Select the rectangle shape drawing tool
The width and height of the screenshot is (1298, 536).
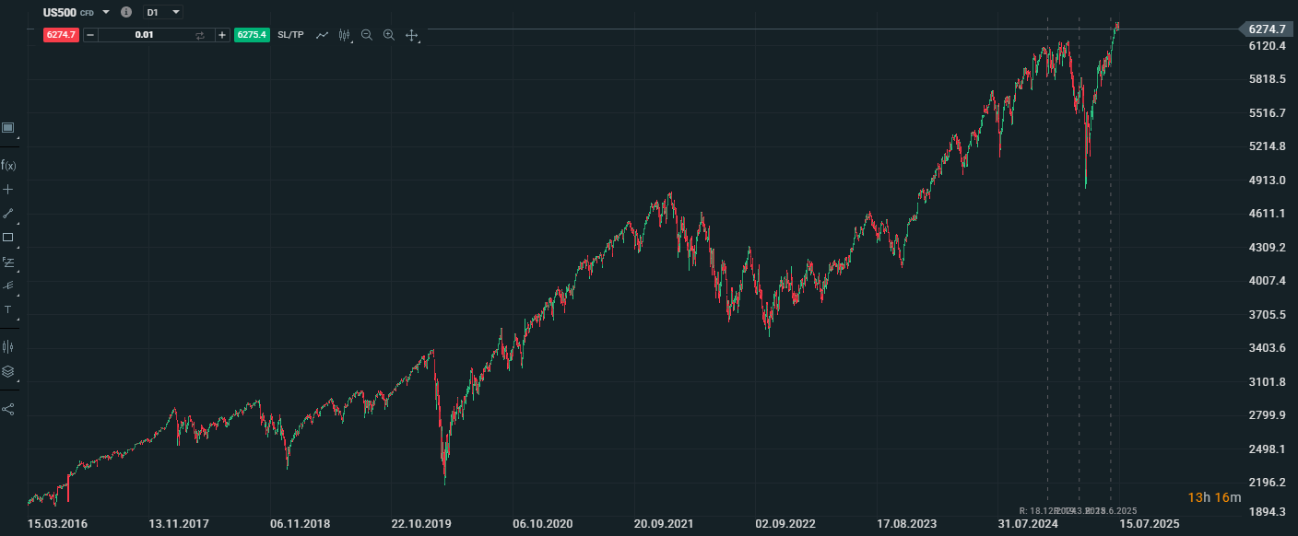coord(8,237)
